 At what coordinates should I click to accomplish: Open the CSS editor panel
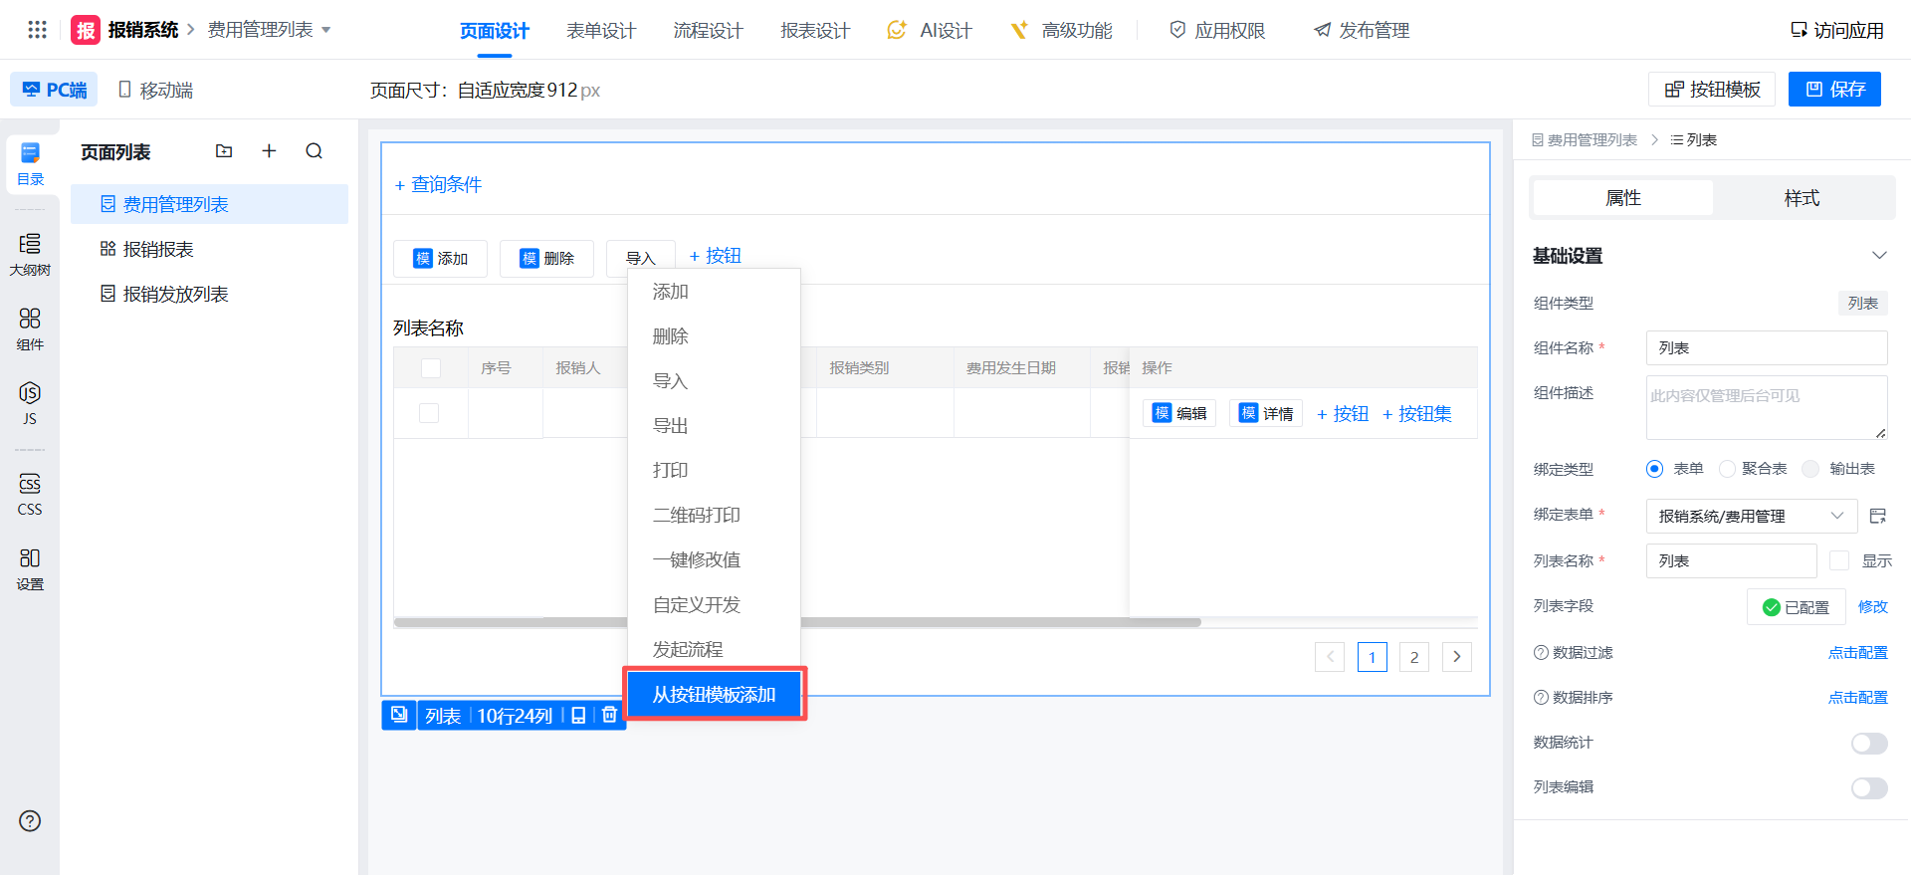click(30, 494)
